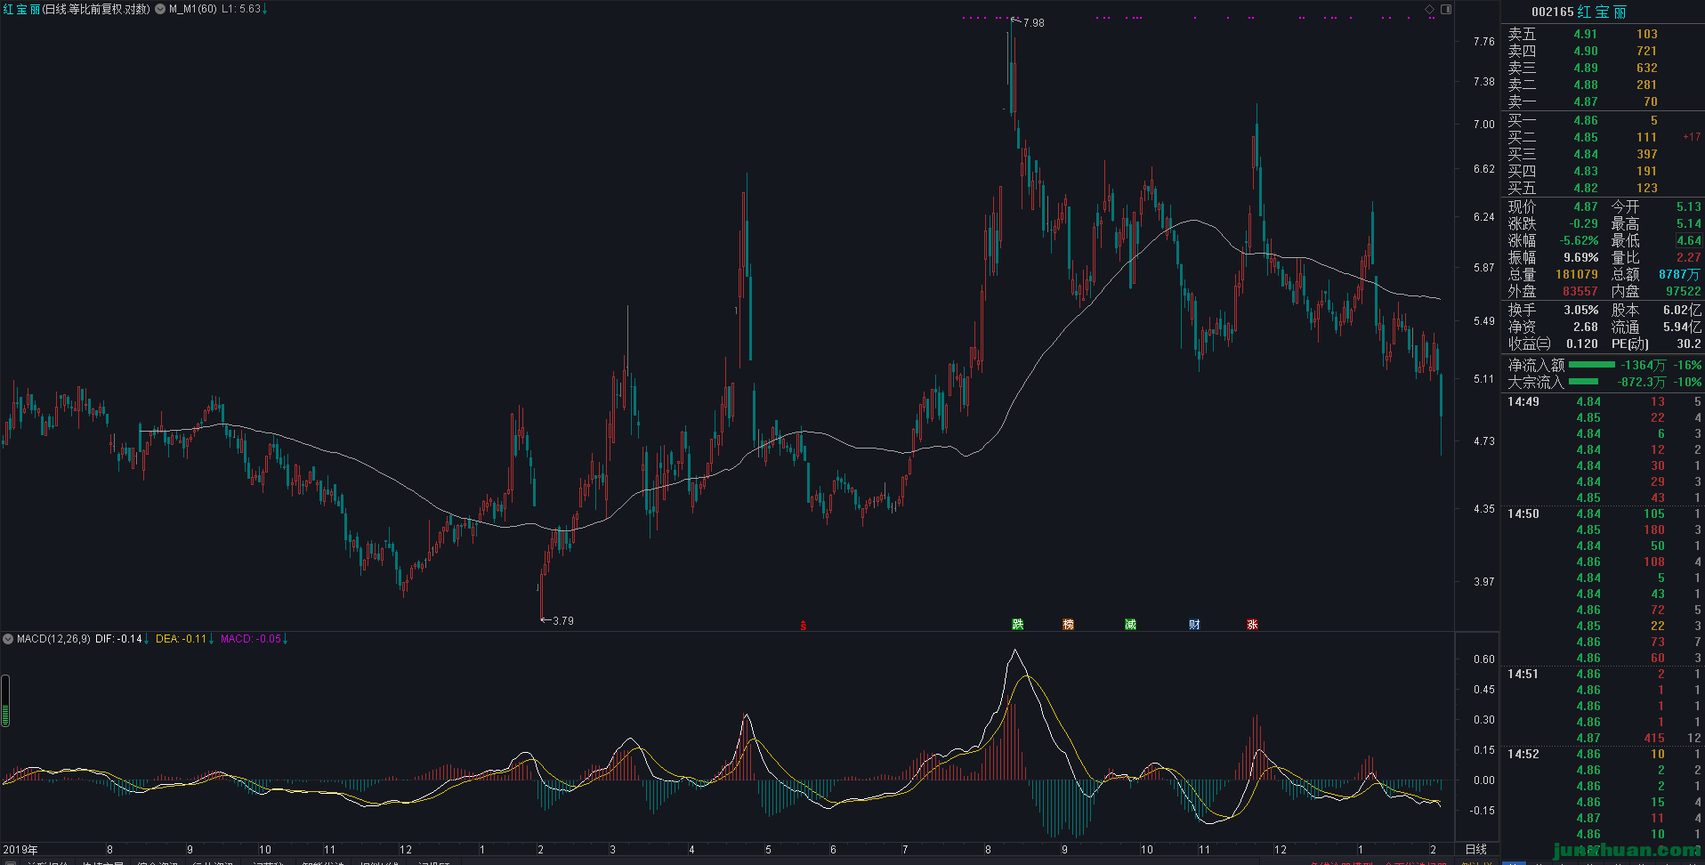This screenshot has width=1705, height=865.
Task: Click the blue 财 event marker icon
Action: pos(1194,625)
